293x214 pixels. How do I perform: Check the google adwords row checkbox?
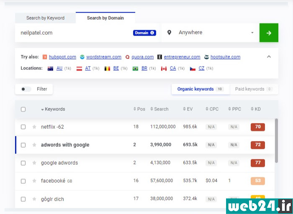click(x=23, y=163)
